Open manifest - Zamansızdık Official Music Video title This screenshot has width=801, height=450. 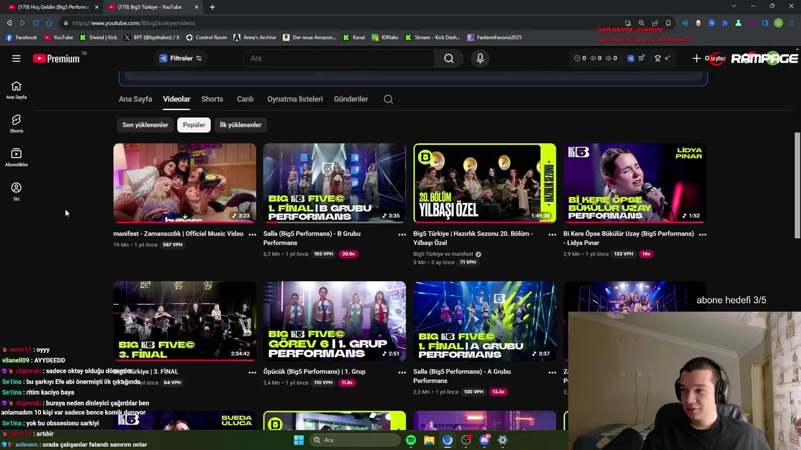coord(178,234)
